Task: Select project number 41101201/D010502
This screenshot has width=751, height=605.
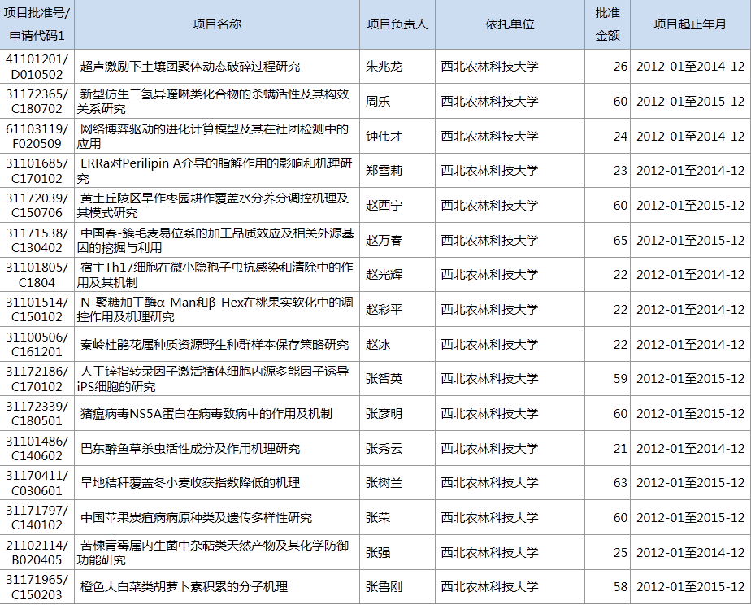Action: [37, 67]
